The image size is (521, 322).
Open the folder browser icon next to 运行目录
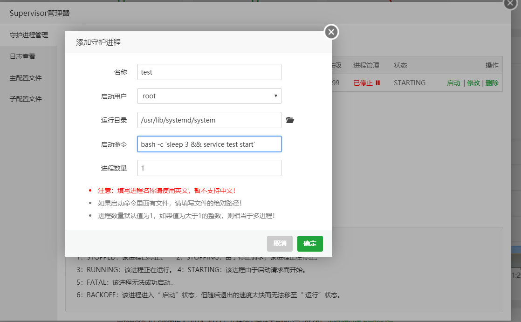click(290, 120)
